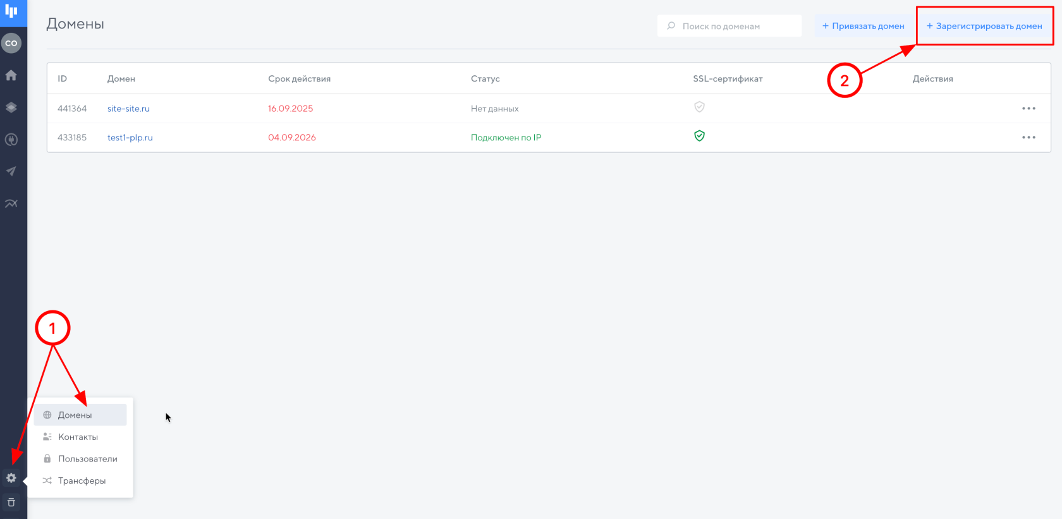Click the green SSL shield for test1-plp.ru
This screenshot has width=1062, height=519.
pyautogui.click(x=699, y=136)
